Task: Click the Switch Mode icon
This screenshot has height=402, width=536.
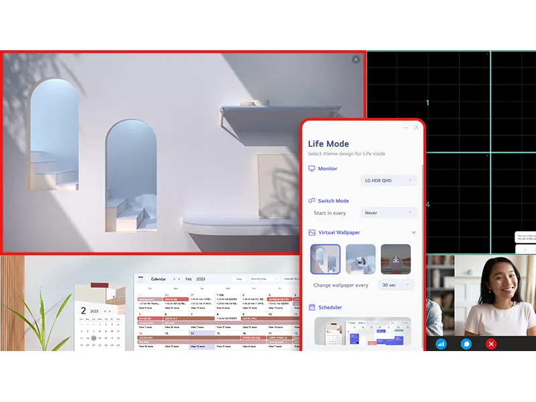Action: click(312, 200)
